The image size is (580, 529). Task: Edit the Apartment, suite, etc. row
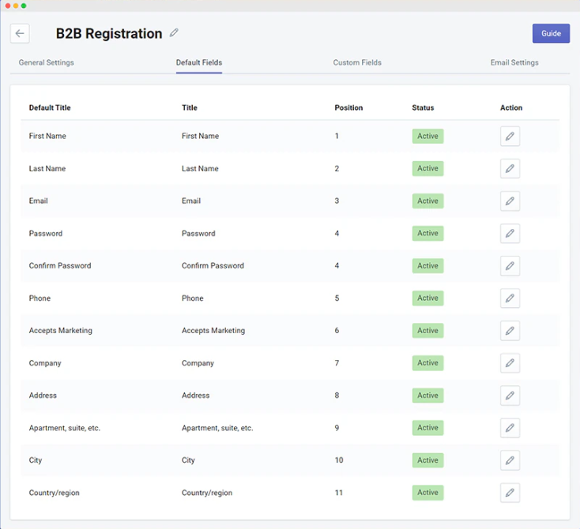point(510,428)
